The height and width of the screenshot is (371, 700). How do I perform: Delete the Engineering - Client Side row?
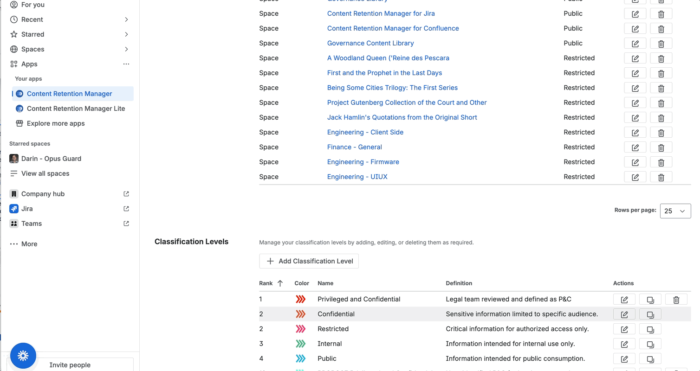[661, 133]
